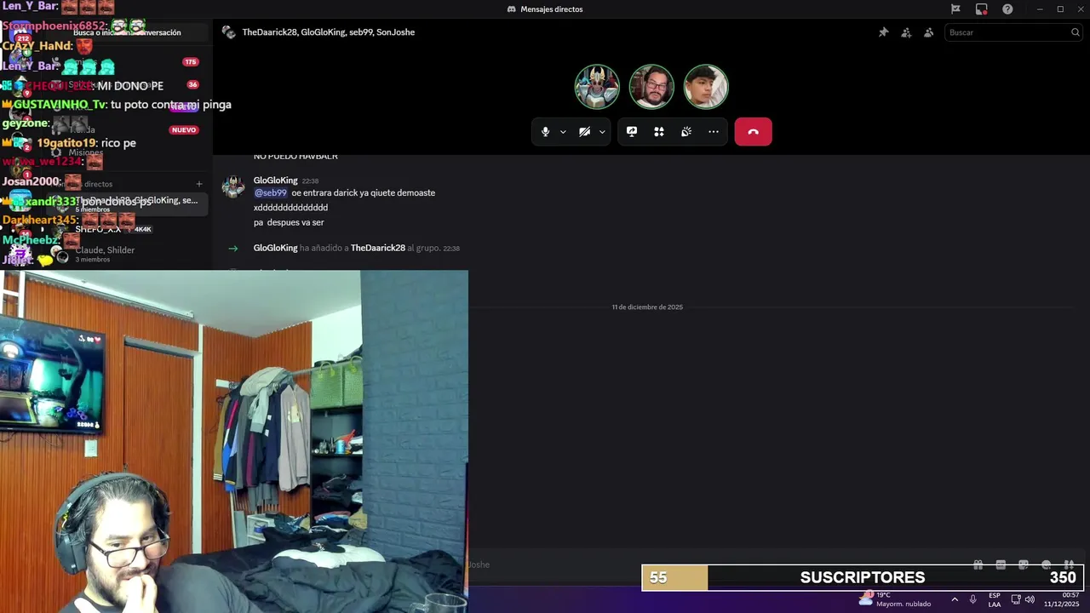Image resolution: width=1090 pixels, height=613 pixels.
Task: Click GloGloKing's message avatar
Action: [x=233, y=187]
